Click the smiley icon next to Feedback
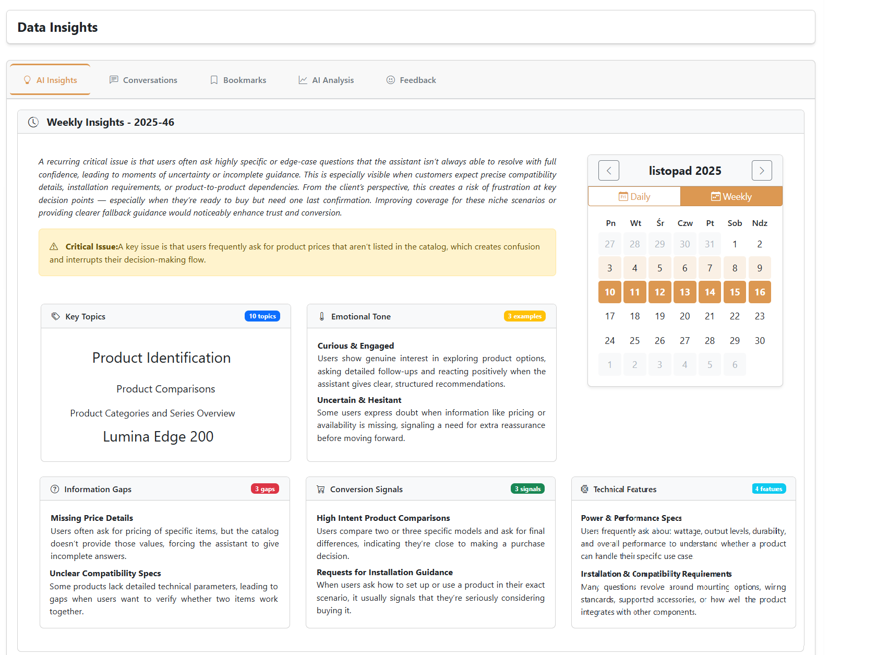 tap(391, 79)
